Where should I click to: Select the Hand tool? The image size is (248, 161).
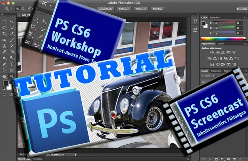click(x=4, y=76)
